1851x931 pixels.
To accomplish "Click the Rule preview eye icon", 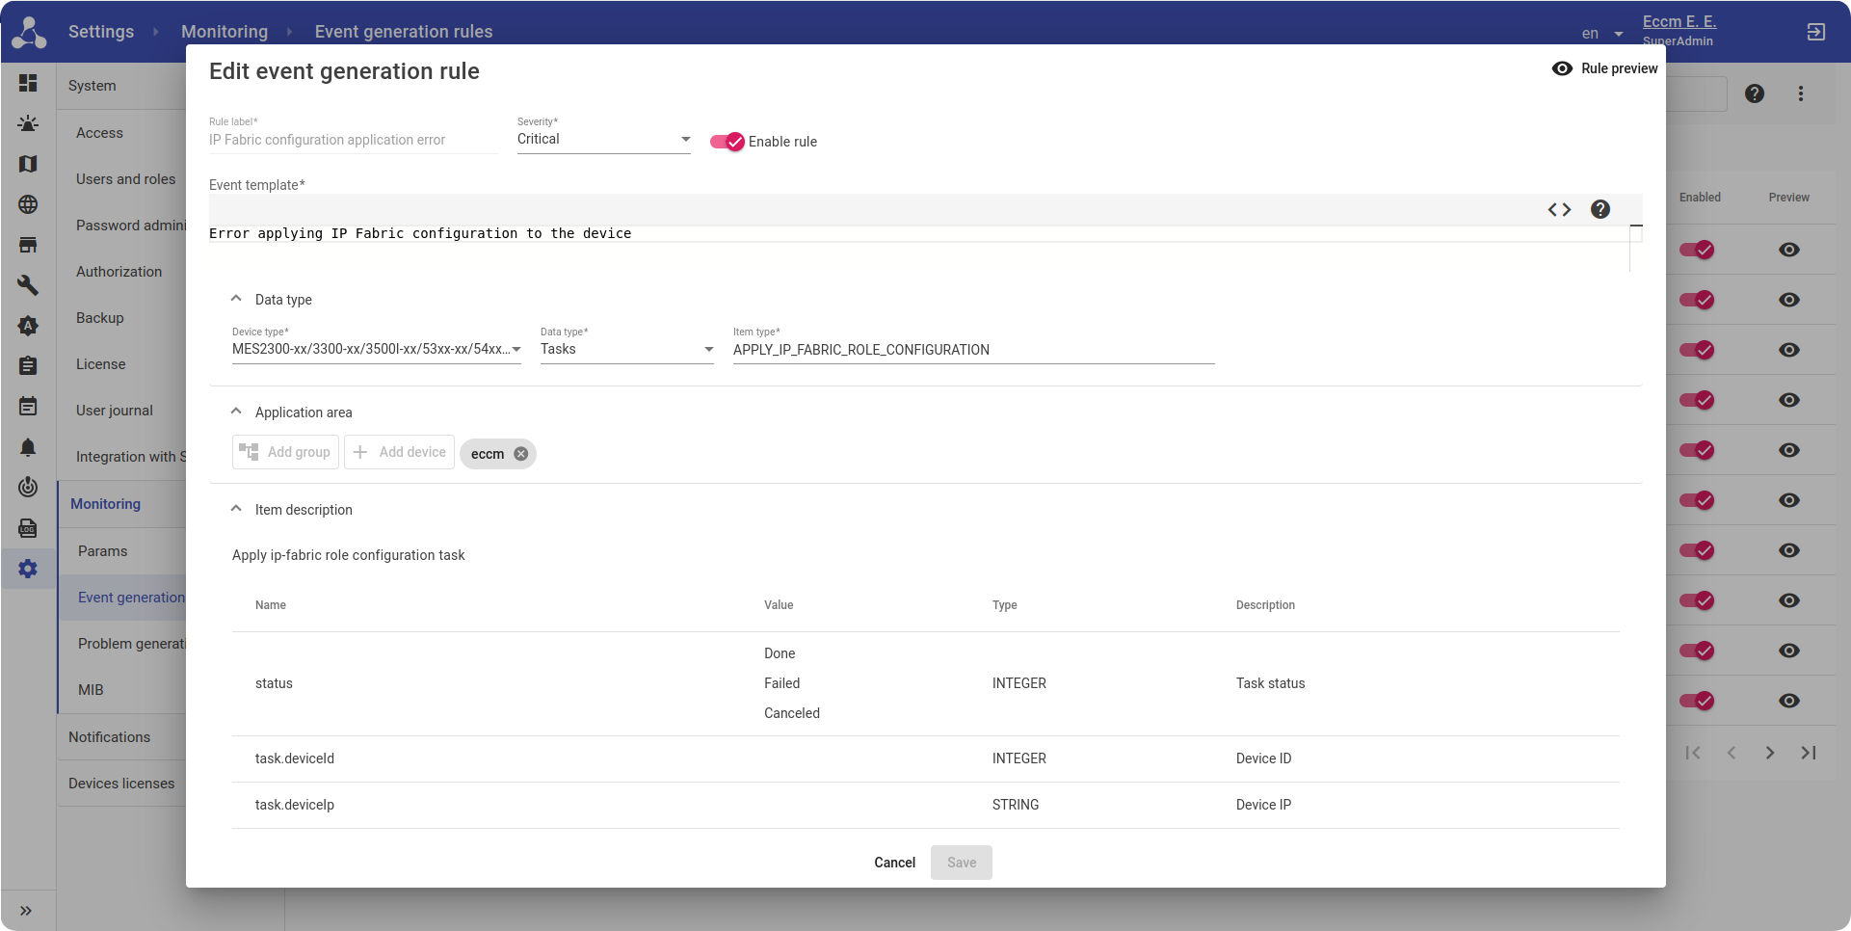I will (1562, 68).
